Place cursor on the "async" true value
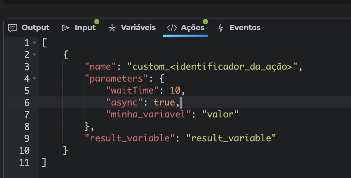 (164, 102)
